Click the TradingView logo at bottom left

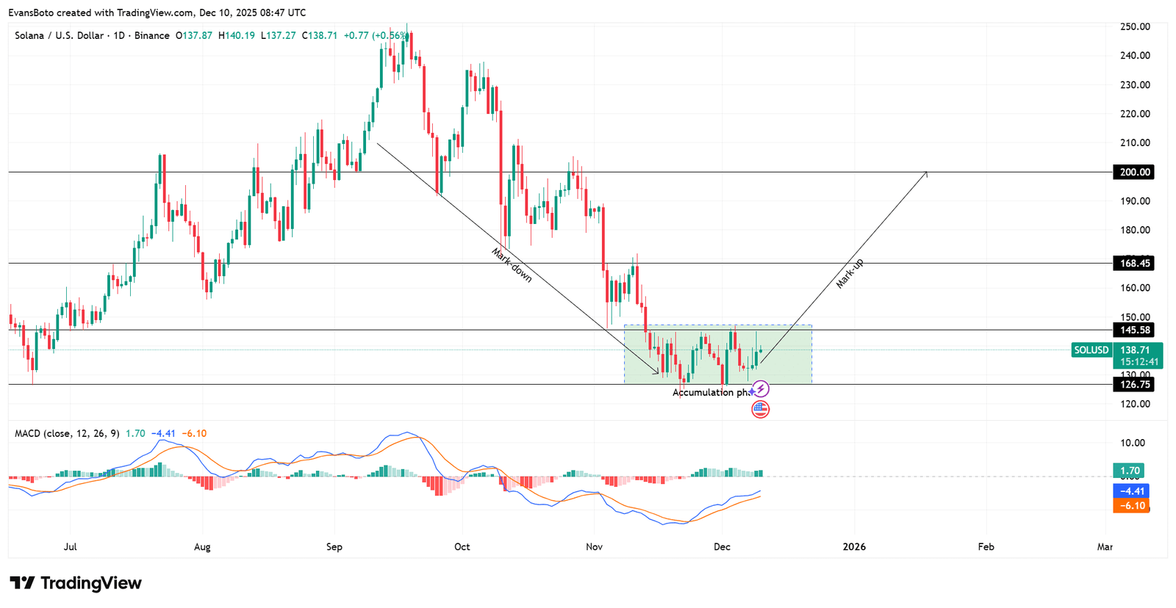click(76, 583)
